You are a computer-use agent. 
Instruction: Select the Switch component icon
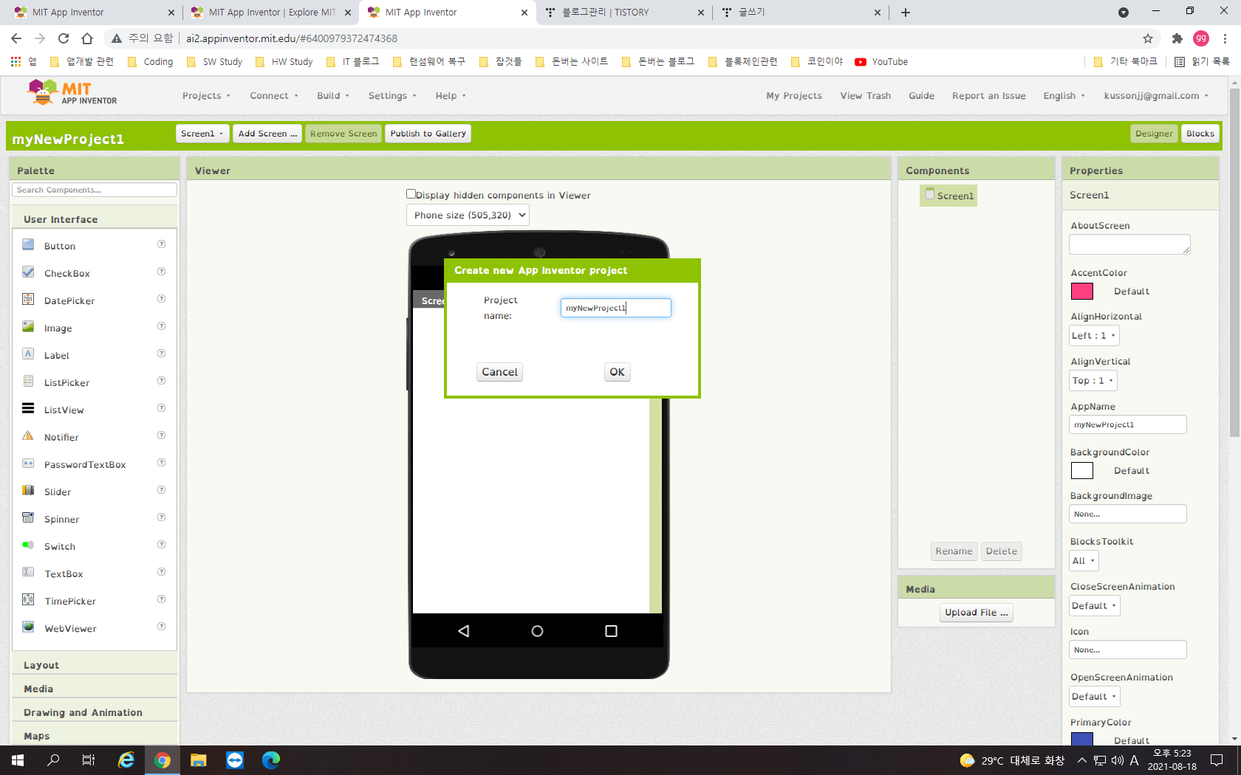[28, 545]
